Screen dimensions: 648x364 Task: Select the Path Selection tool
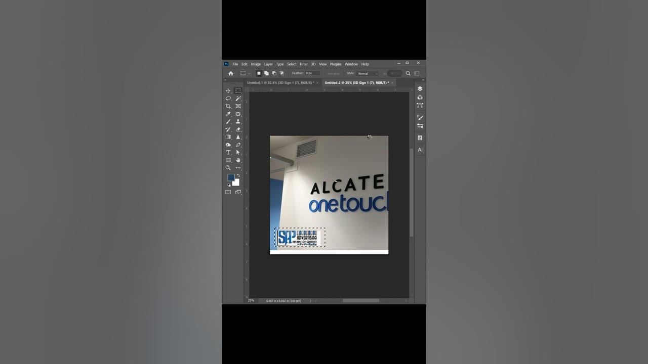(x=238, y=153)
